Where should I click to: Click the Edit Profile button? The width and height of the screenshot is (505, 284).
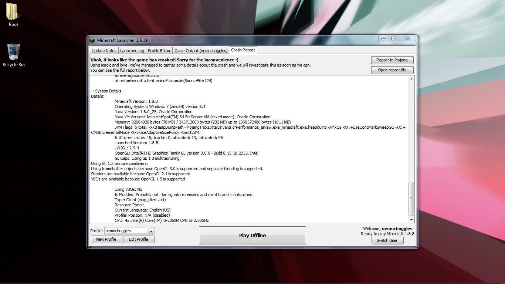pyautogui.click(x=138, y=239)
